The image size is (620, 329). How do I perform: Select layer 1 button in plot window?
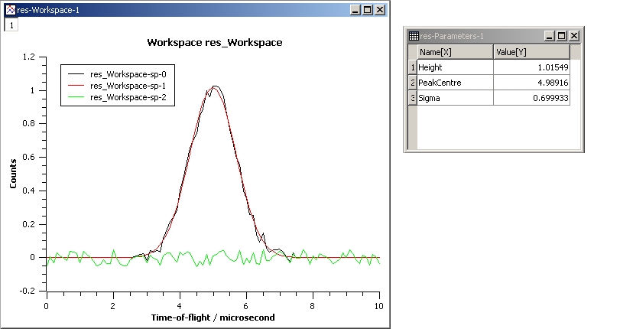pos(11,25)
